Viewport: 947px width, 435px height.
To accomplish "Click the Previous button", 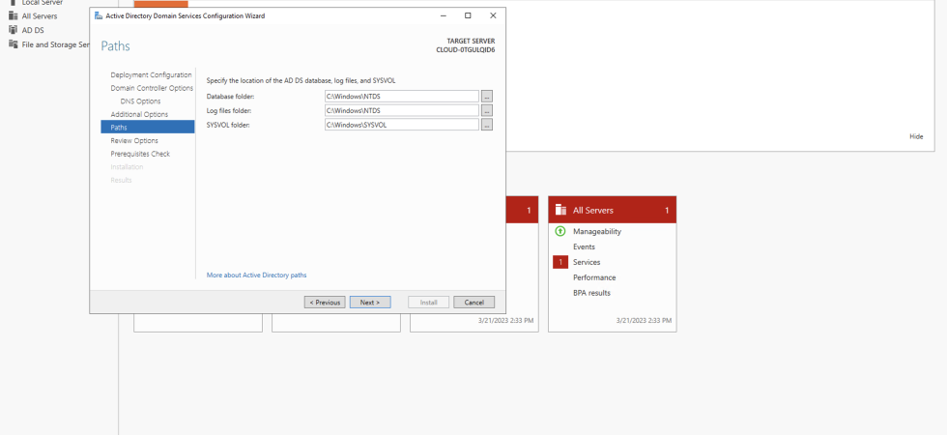I will (x=325, y=302).
